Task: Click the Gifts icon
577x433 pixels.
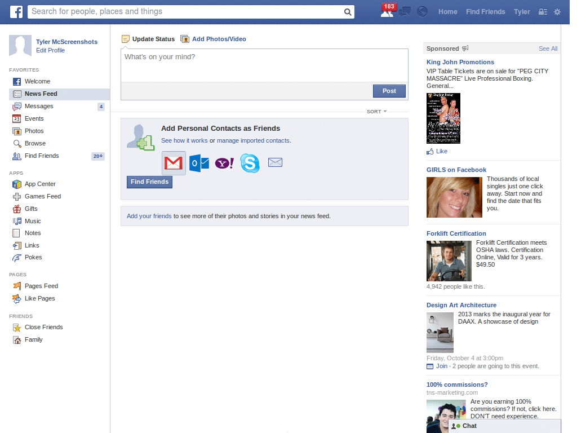Action: pos(17,209)
